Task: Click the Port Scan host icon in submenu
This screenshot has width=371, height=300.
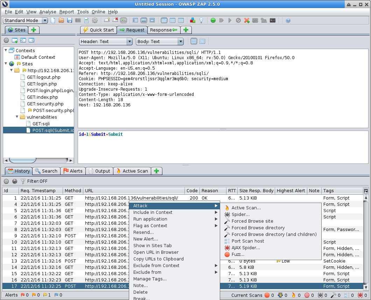Action: click(227, 241)
